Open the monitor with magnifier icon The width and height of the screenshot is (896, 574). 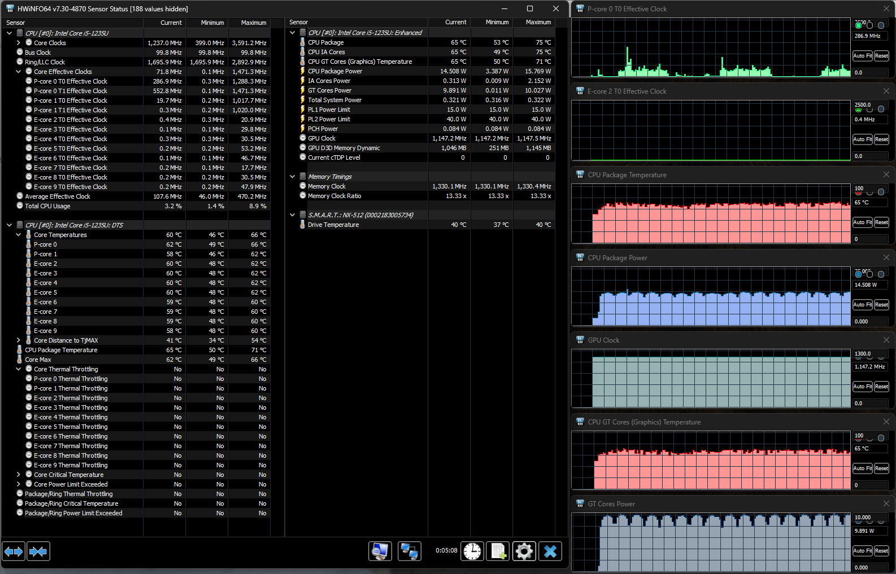(x=380, y=551)
